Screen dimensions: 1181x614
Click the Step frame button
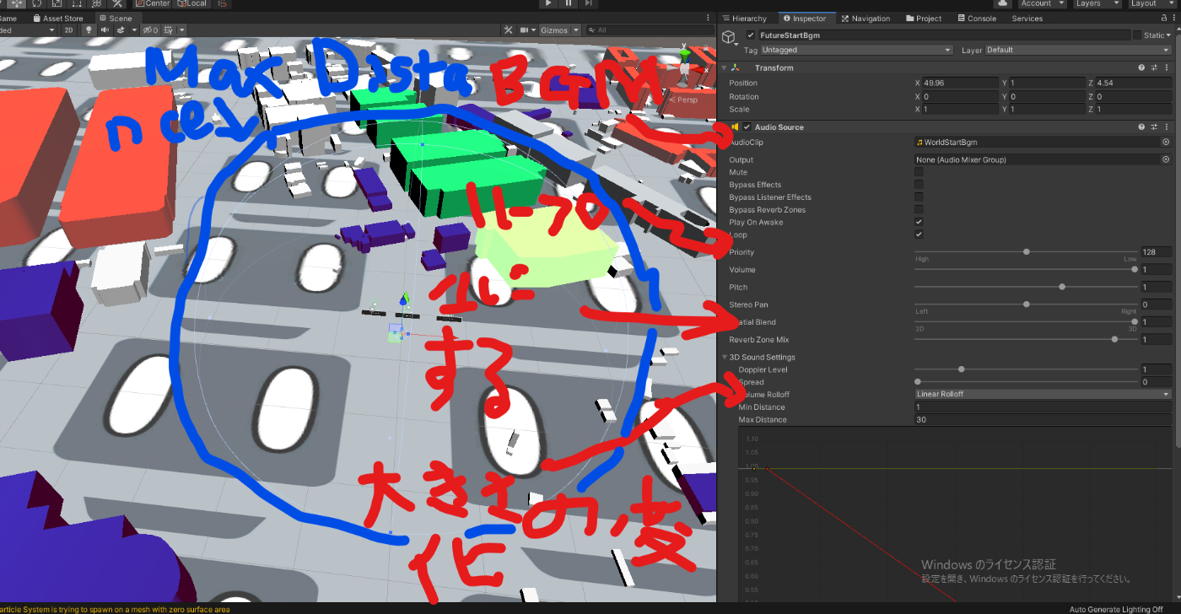point(588,3)
